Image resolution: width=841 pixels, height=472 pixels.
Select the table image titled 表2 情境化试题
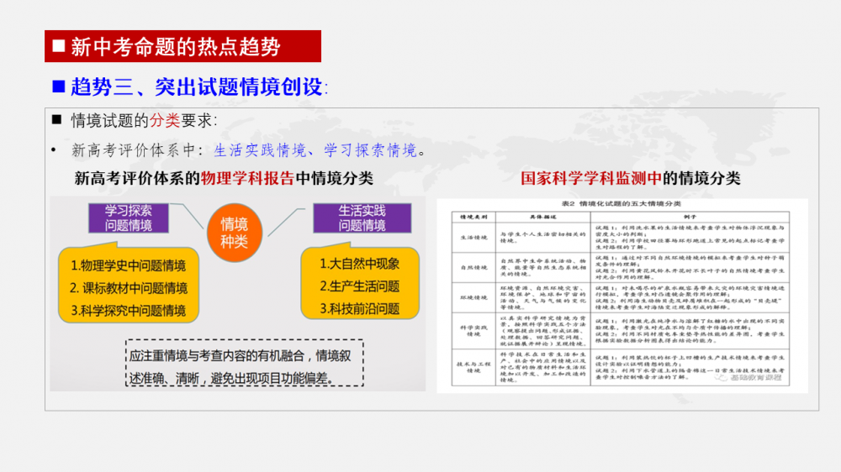point(622,296)
